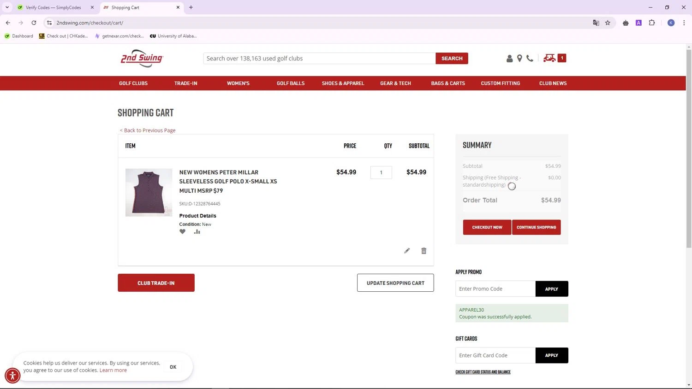This screenshot has height=389, width=692.
Task: Open the Club News menu
Action: 553,83
